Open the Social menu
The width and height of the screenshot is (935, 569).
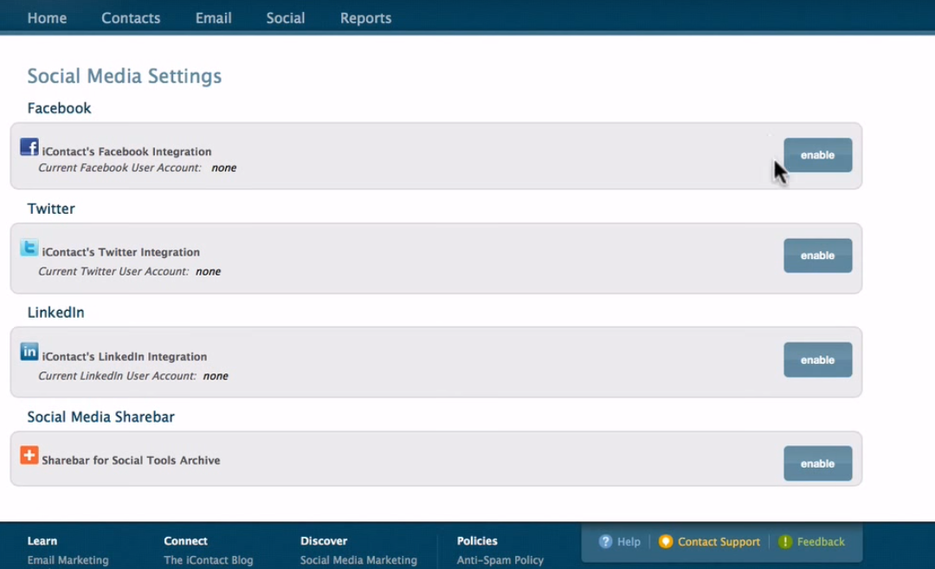pos(286,18)
